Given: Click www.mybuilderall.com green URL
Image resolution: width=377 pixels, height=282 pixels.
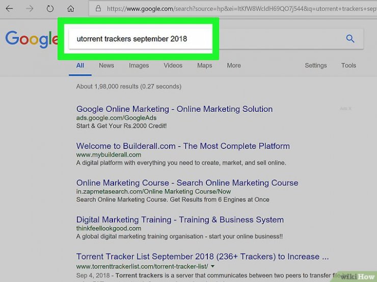Looking at the screenshot, I should [109, 155].
